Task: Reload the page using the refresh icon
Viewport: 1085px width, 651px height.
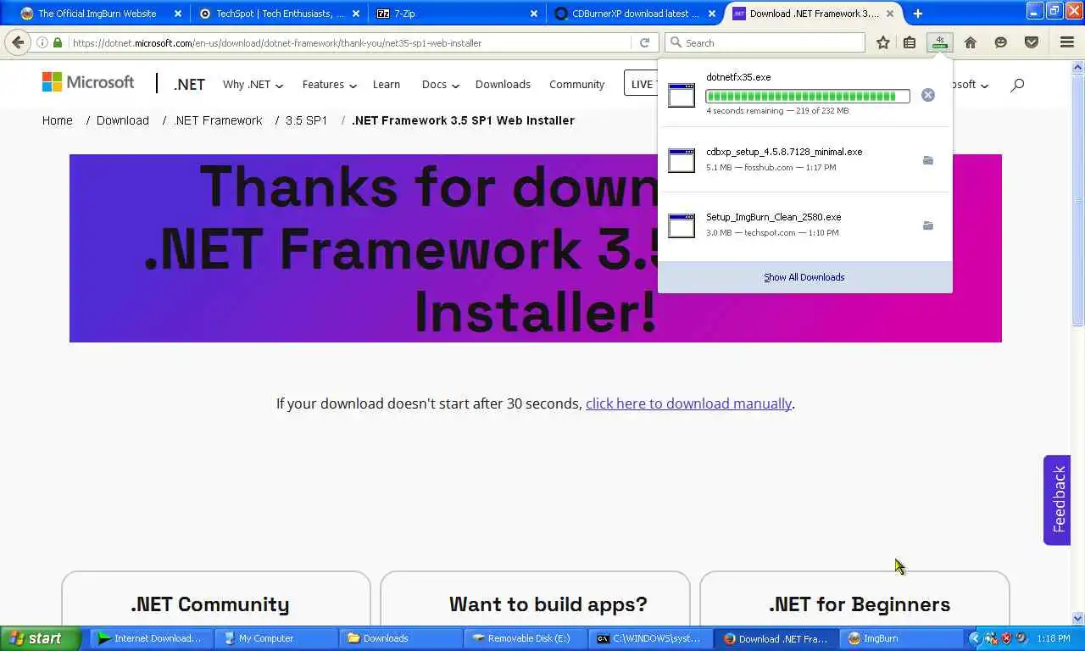Action: (645, 42)
